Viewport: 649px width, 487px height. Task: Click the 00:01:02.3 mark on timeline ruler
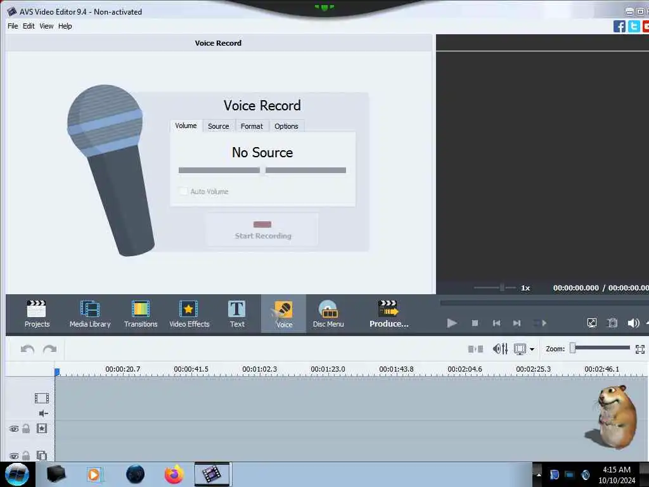point(259,369)
